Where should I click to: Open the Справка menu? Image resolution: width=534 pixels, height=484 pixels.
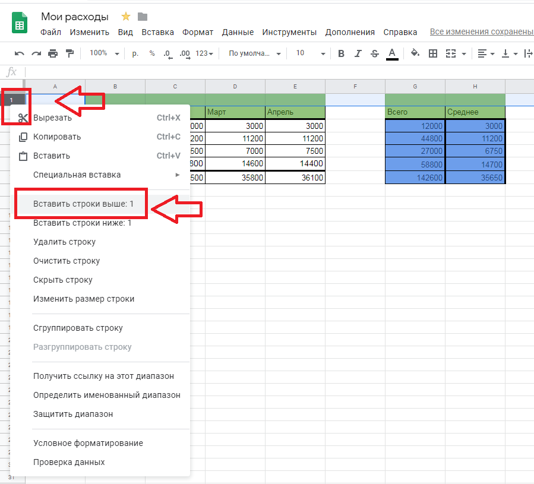click(x=400, y=32)
